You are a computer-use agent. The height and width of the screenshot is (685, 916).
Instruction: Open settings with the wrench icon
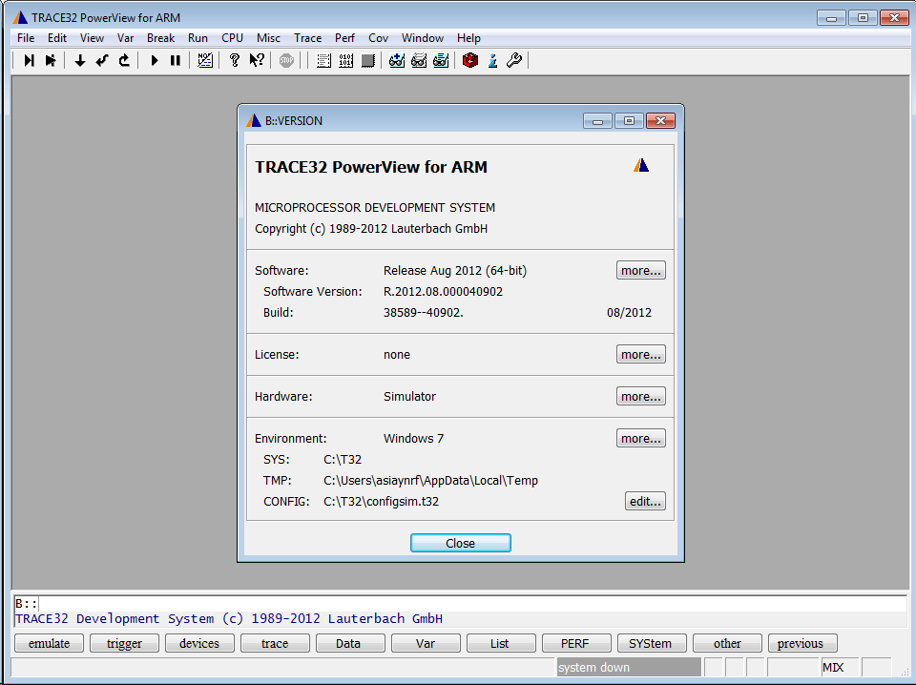pos(514,60)
